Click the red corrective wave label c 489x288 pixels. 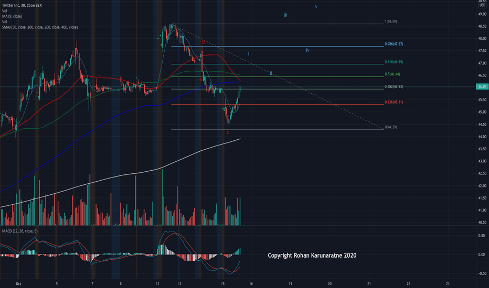(228, 132)
